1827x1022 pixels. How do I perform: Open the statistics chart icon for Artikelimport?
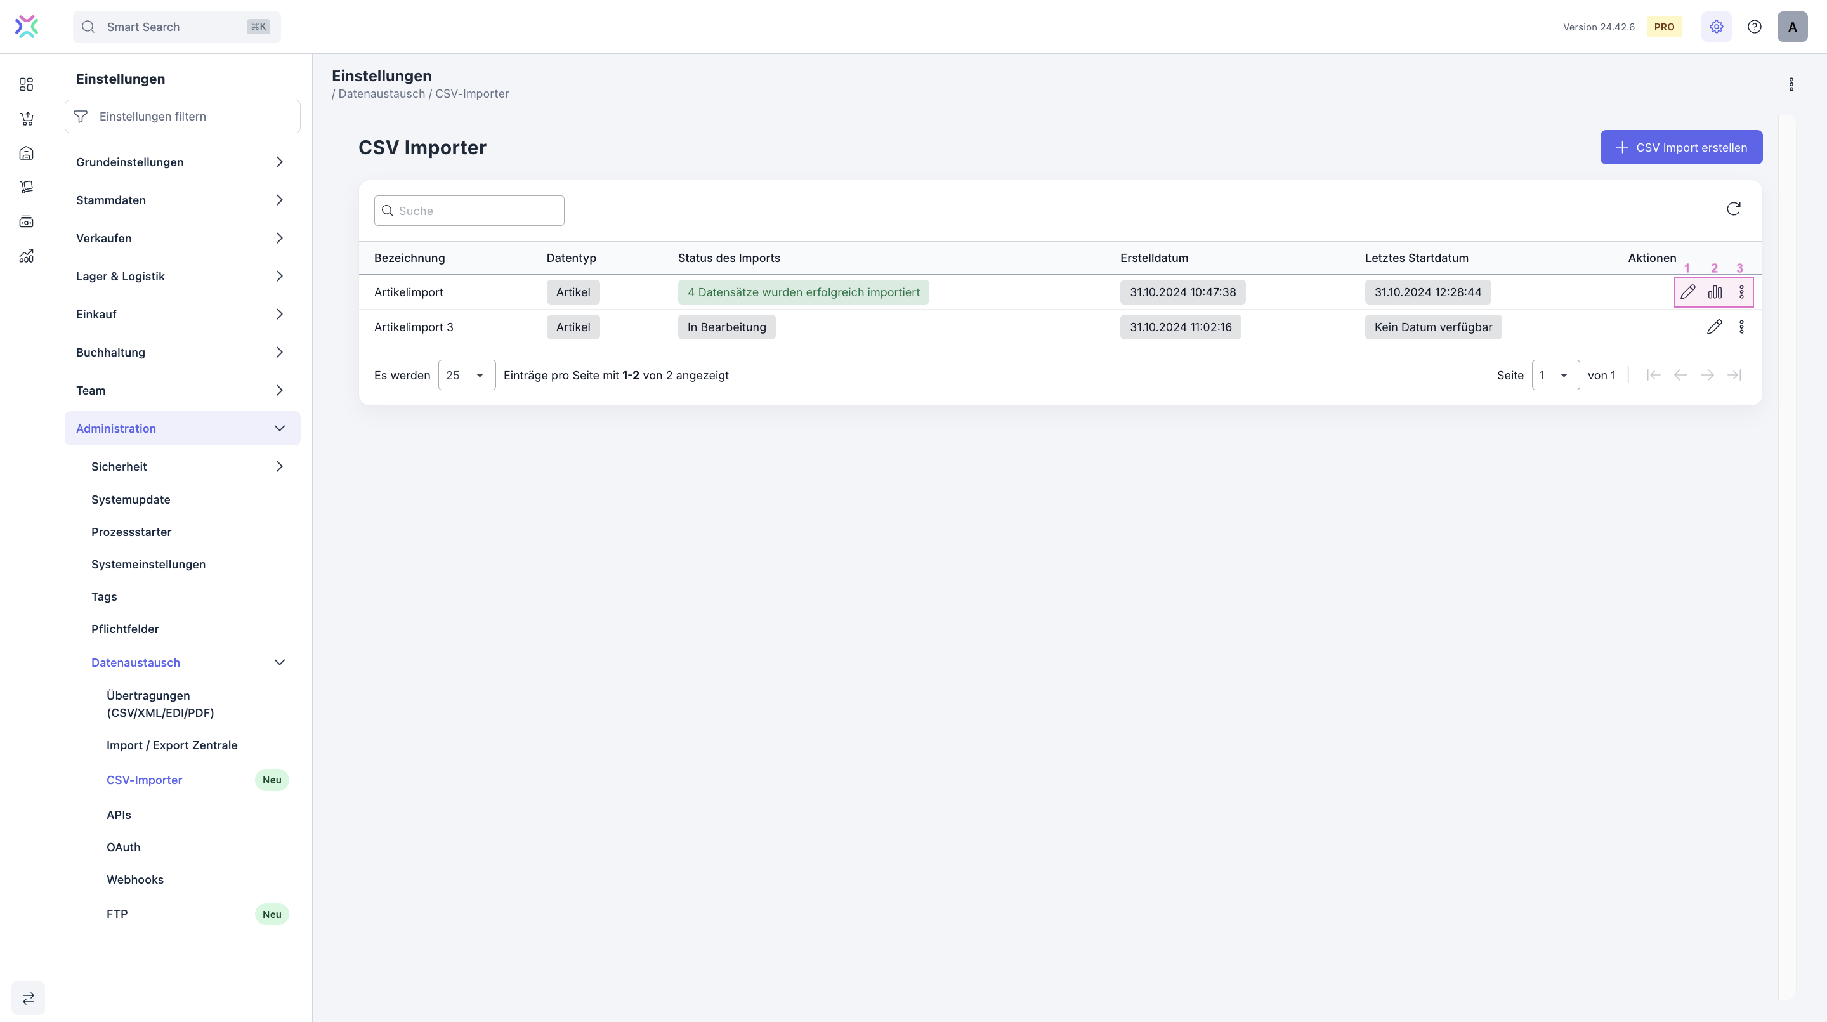click(1714, 292)
